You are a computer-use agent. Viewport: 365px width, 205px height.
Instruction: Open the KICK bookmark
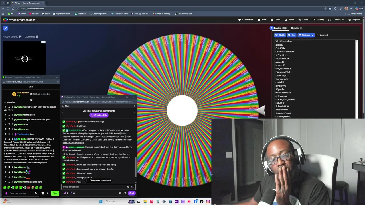pyautogui.click(x=11, y=14)
